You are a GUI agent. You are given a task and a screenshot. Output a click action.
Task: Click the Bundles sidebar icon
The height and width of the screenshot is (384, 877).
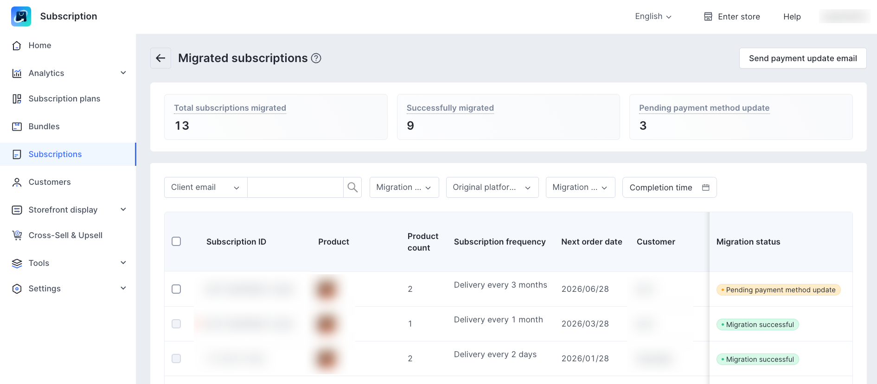[x=17, y=126]
